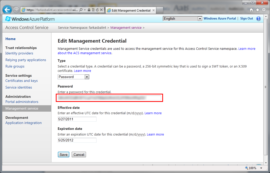
Task: Click Learn more link under Type
Action: (x=82, y=71)
